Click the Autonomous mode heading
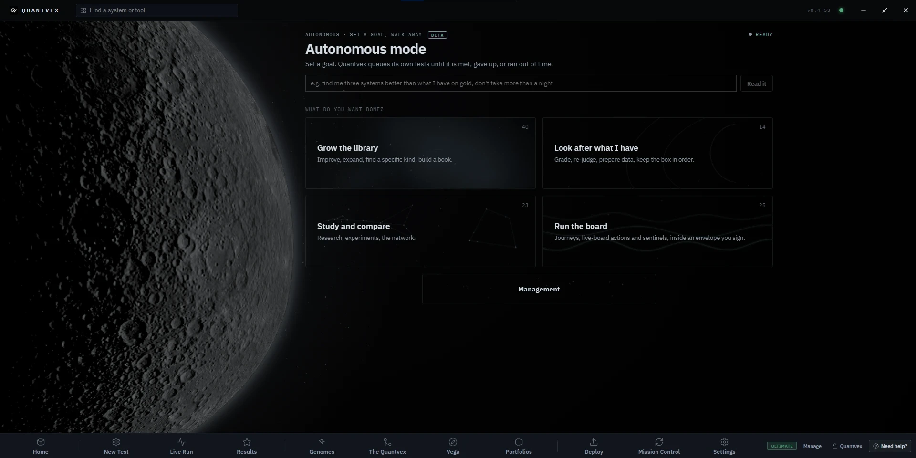Viewport: 916px width, 458px height. [365, 49]
